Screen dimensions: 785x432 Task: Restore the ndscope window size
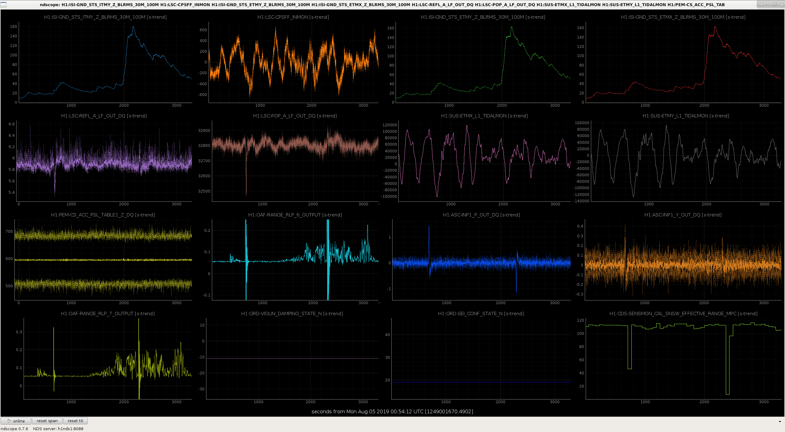(775, 5)
